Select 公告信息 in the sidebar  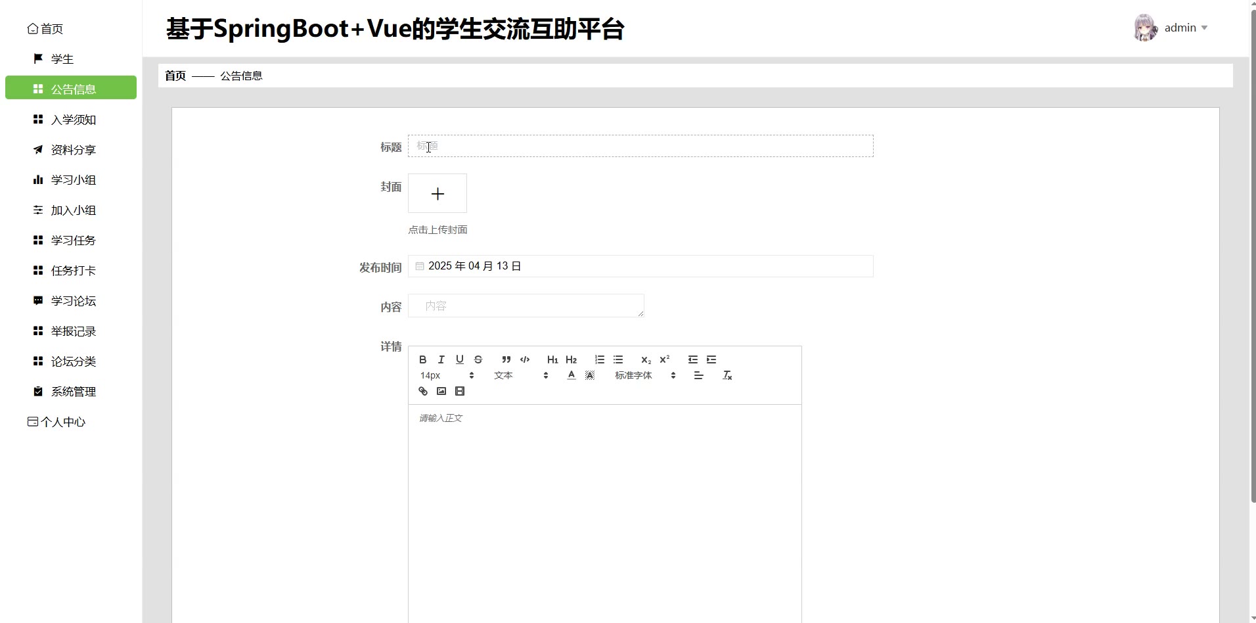(71, 88)
